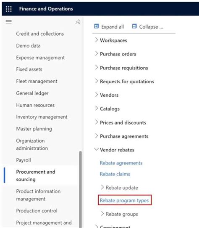Open the Fleet management module
The image size is (199, 228).
point(37,81)
